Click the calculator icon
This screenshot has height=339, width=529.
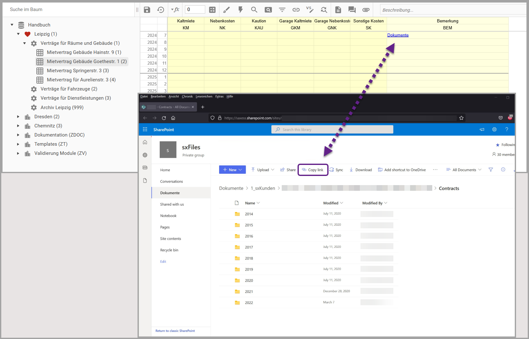pos(212,10)
